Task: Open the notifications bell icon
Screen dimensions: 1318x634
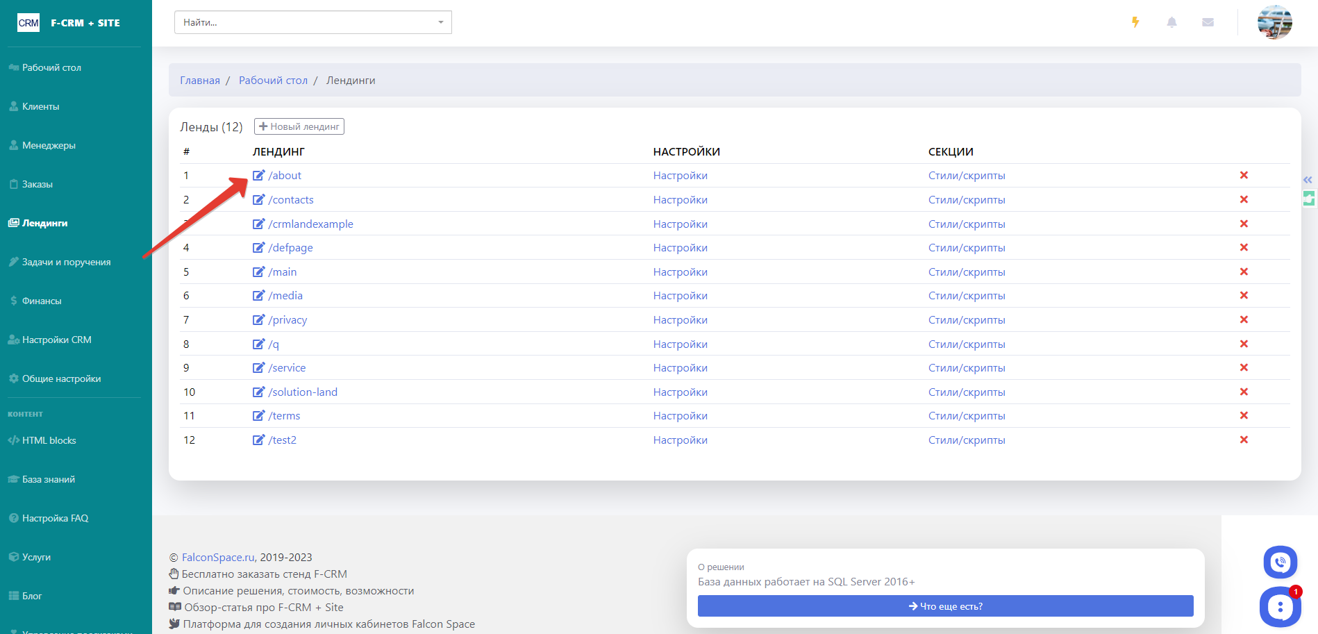Action: click(1171, 22)
